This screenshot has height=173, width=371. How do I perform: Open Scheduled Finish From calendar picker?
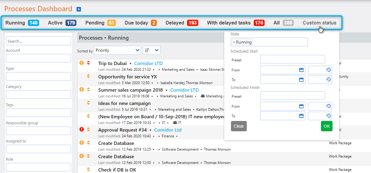pos(301,106)
